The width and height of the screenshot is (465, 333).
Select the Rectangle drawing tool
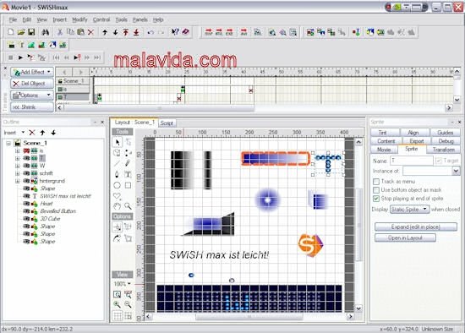coord(128,185)
